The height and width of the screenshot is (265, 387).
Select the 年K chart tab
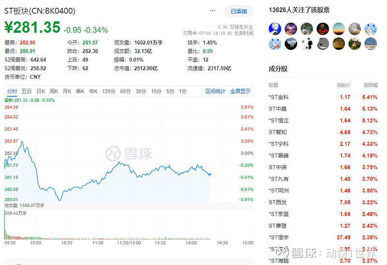pyautogui.click(x=93, y=91)
